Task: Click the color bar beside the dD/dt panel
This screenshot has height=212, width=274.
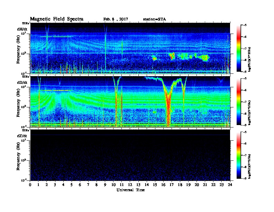Action: (x=239, y=102)
